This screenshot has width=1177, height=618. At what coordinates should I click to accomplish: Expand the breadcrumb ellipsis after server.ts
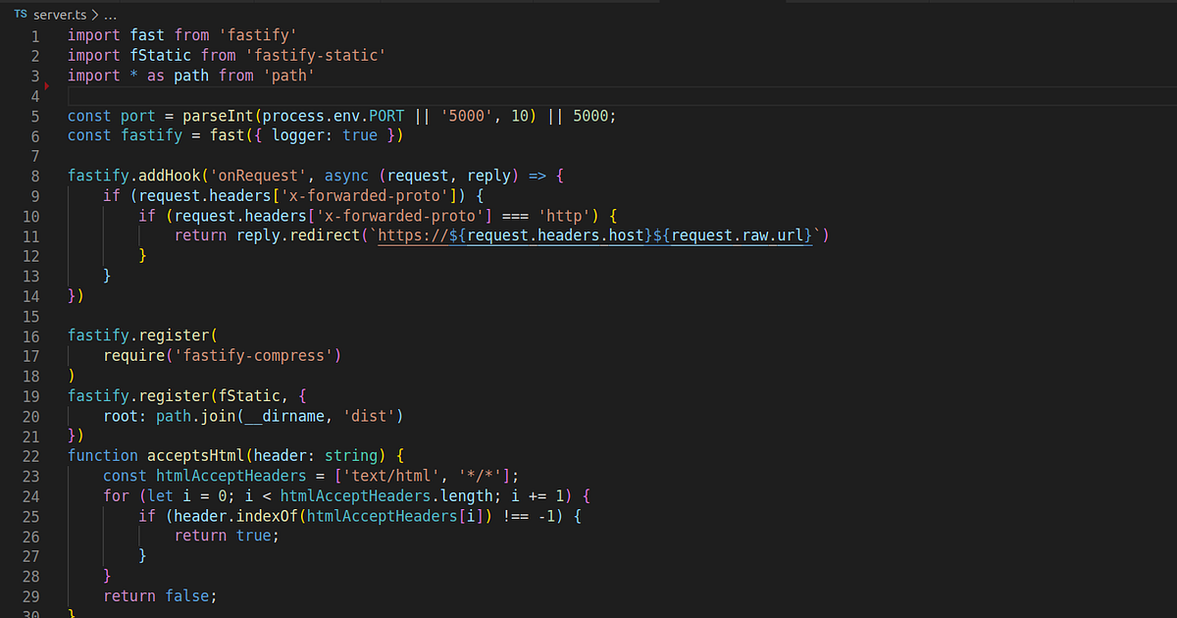[x=109, y=14]
